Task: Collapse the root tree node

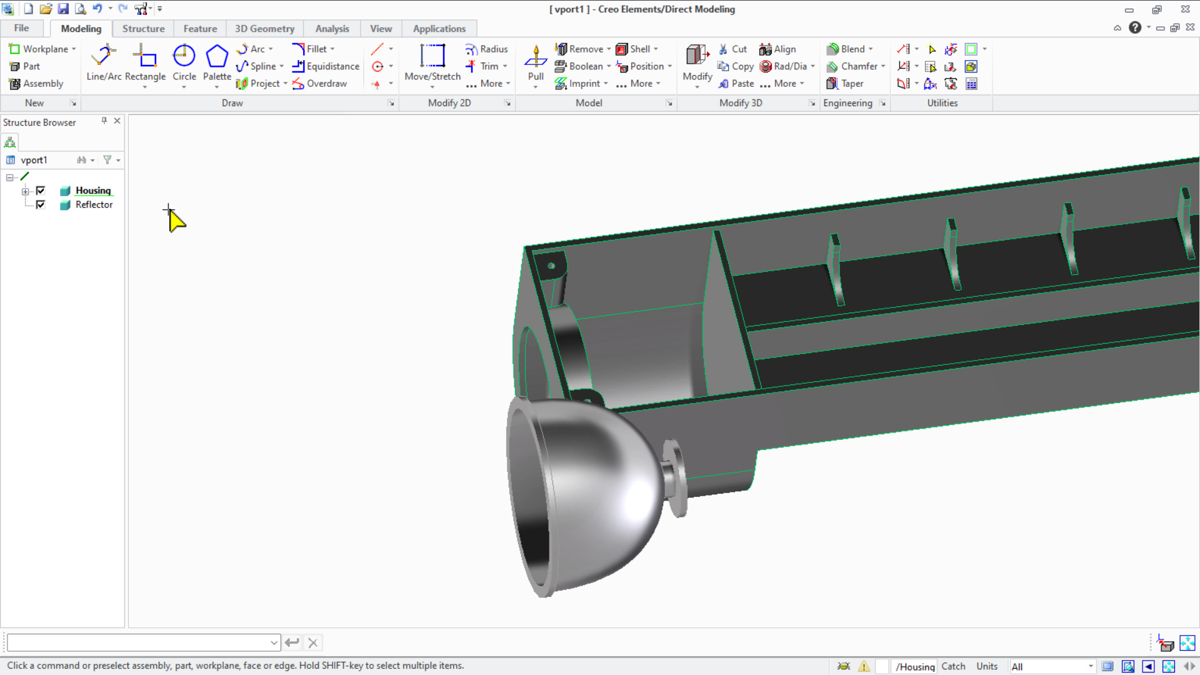Action: click(10, 177)
